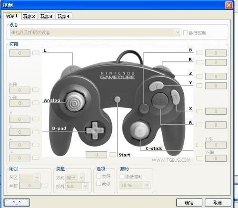Click the ^_^ button
Image resolution: width=238 pixels, height=208 pixels.
tap(17, 202)
